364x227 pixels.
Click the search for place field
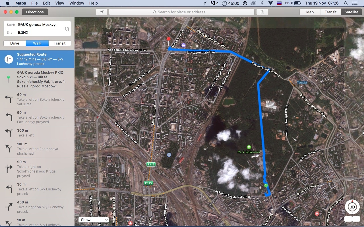click(181, 12)
